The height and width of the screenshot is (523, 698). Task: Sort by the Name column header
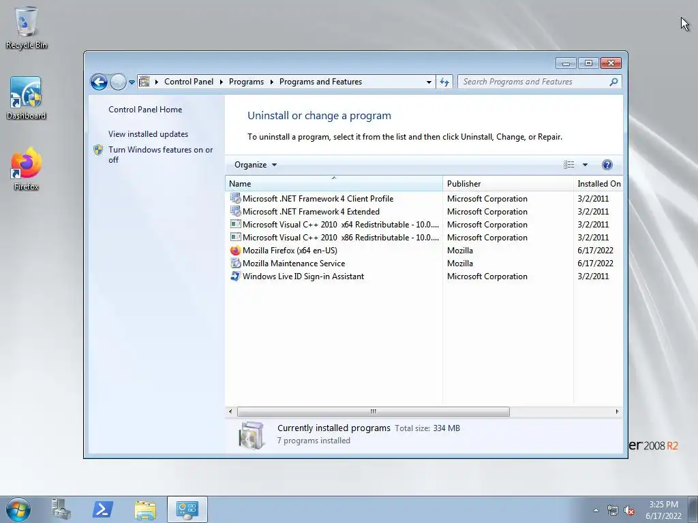coord(334,184)
